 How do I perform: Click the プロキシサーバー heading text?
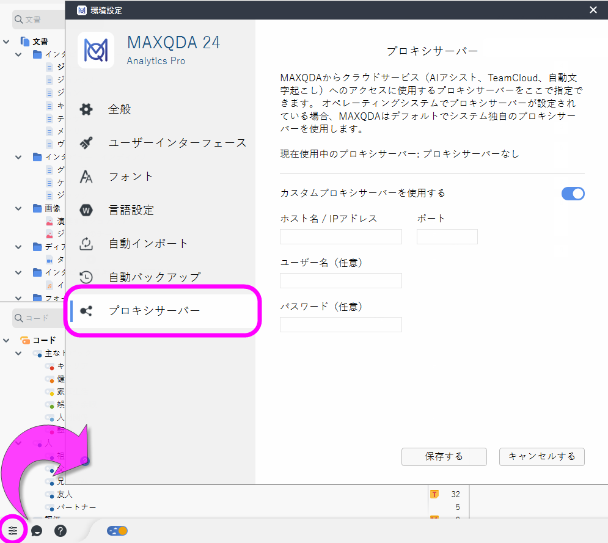click(x=432, y=51)
